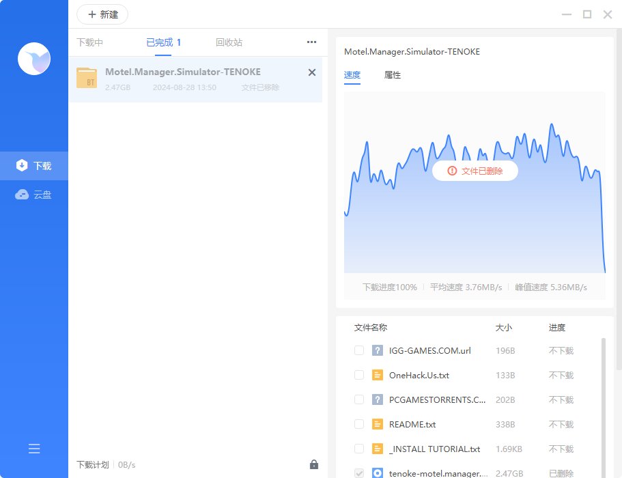
Task: Click the IGG-GAMES.COM.url file type icon
Action: [x=379, y=350]
